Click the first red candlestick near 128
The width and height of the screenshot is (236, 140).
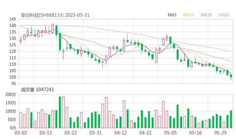(x=21, y=40)
